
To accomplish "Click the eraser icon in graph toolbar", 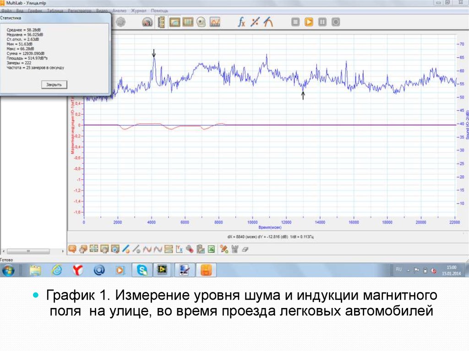I will [245, 249].
